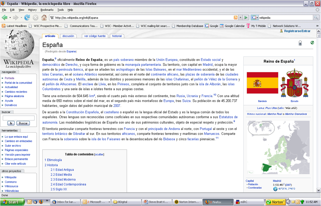The width and height of the screenshot is (321, 206).
Task: Open the address bar history dropdown
Action: point(240,18)
